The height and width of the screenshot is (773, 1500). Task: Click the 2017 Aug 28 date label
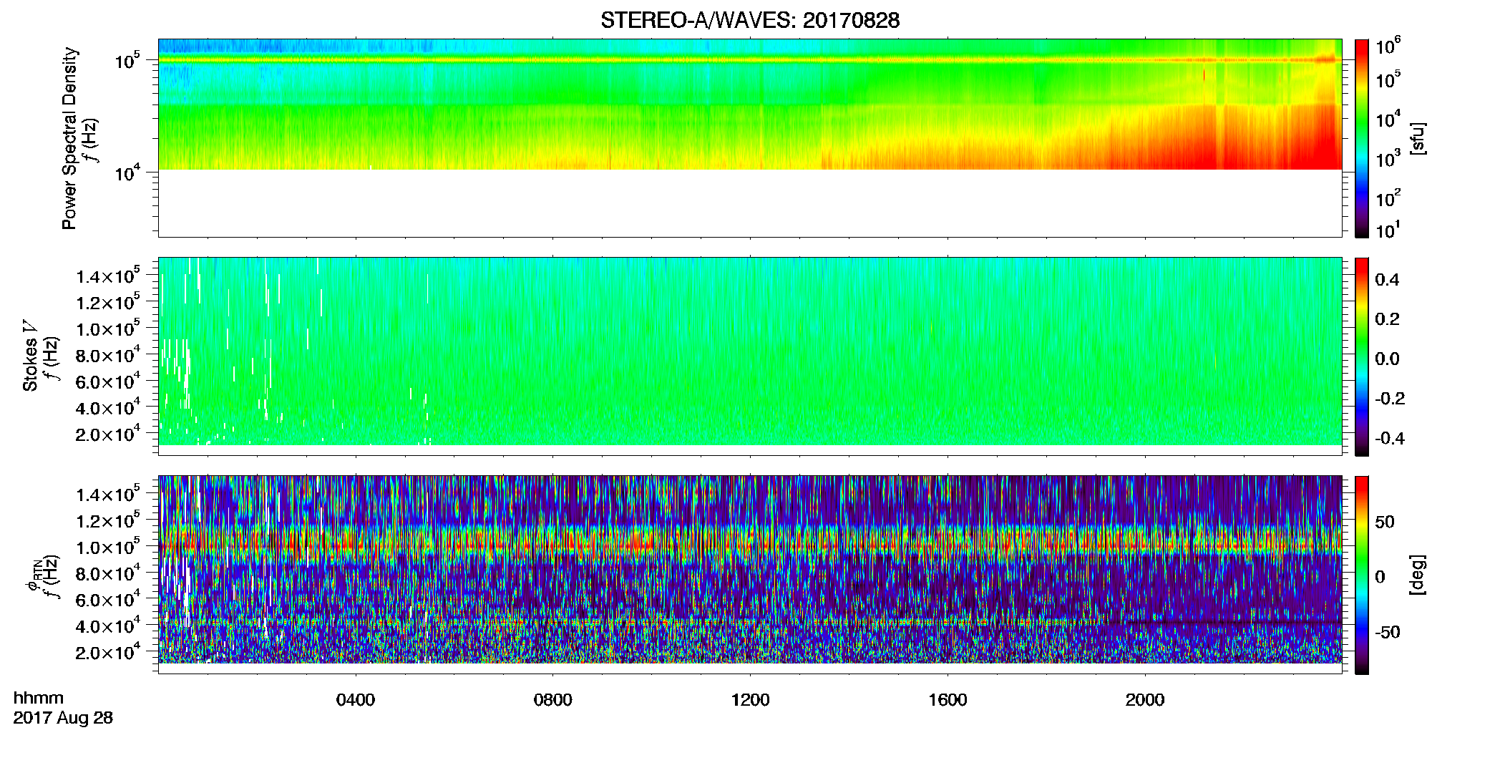[x=63, y=718]
